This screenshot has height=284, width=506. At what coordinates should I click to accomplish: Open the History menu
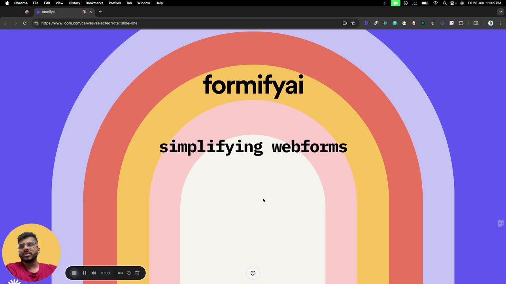pos(74,3)
